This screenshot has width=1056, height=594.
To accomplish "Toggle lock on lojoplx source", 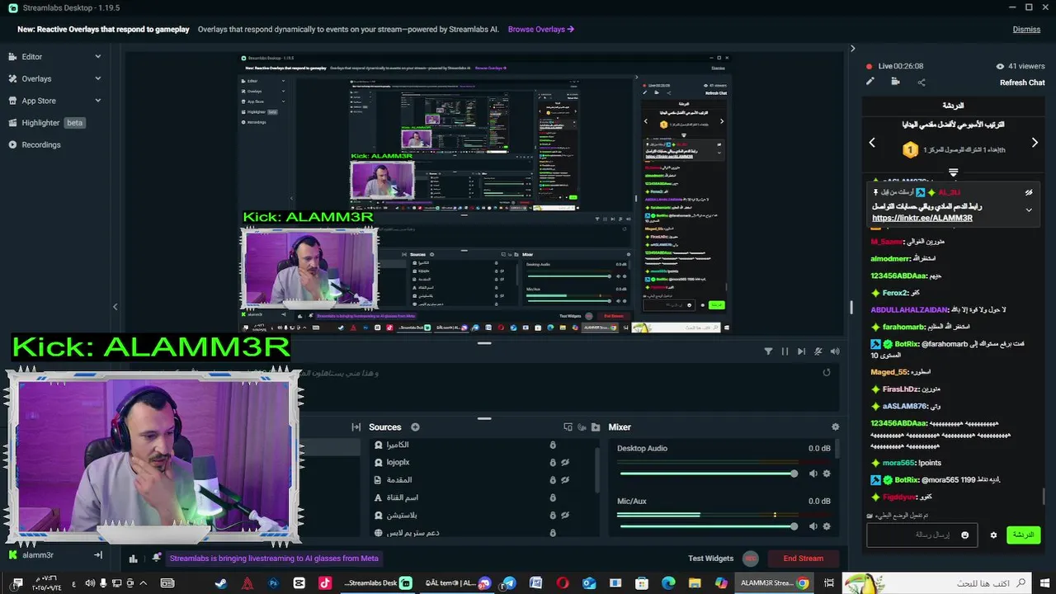I will 553,463.
